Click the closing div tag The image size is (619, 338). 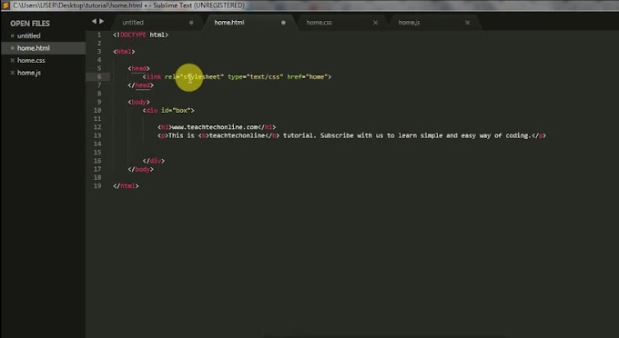(x=154, y=161)
